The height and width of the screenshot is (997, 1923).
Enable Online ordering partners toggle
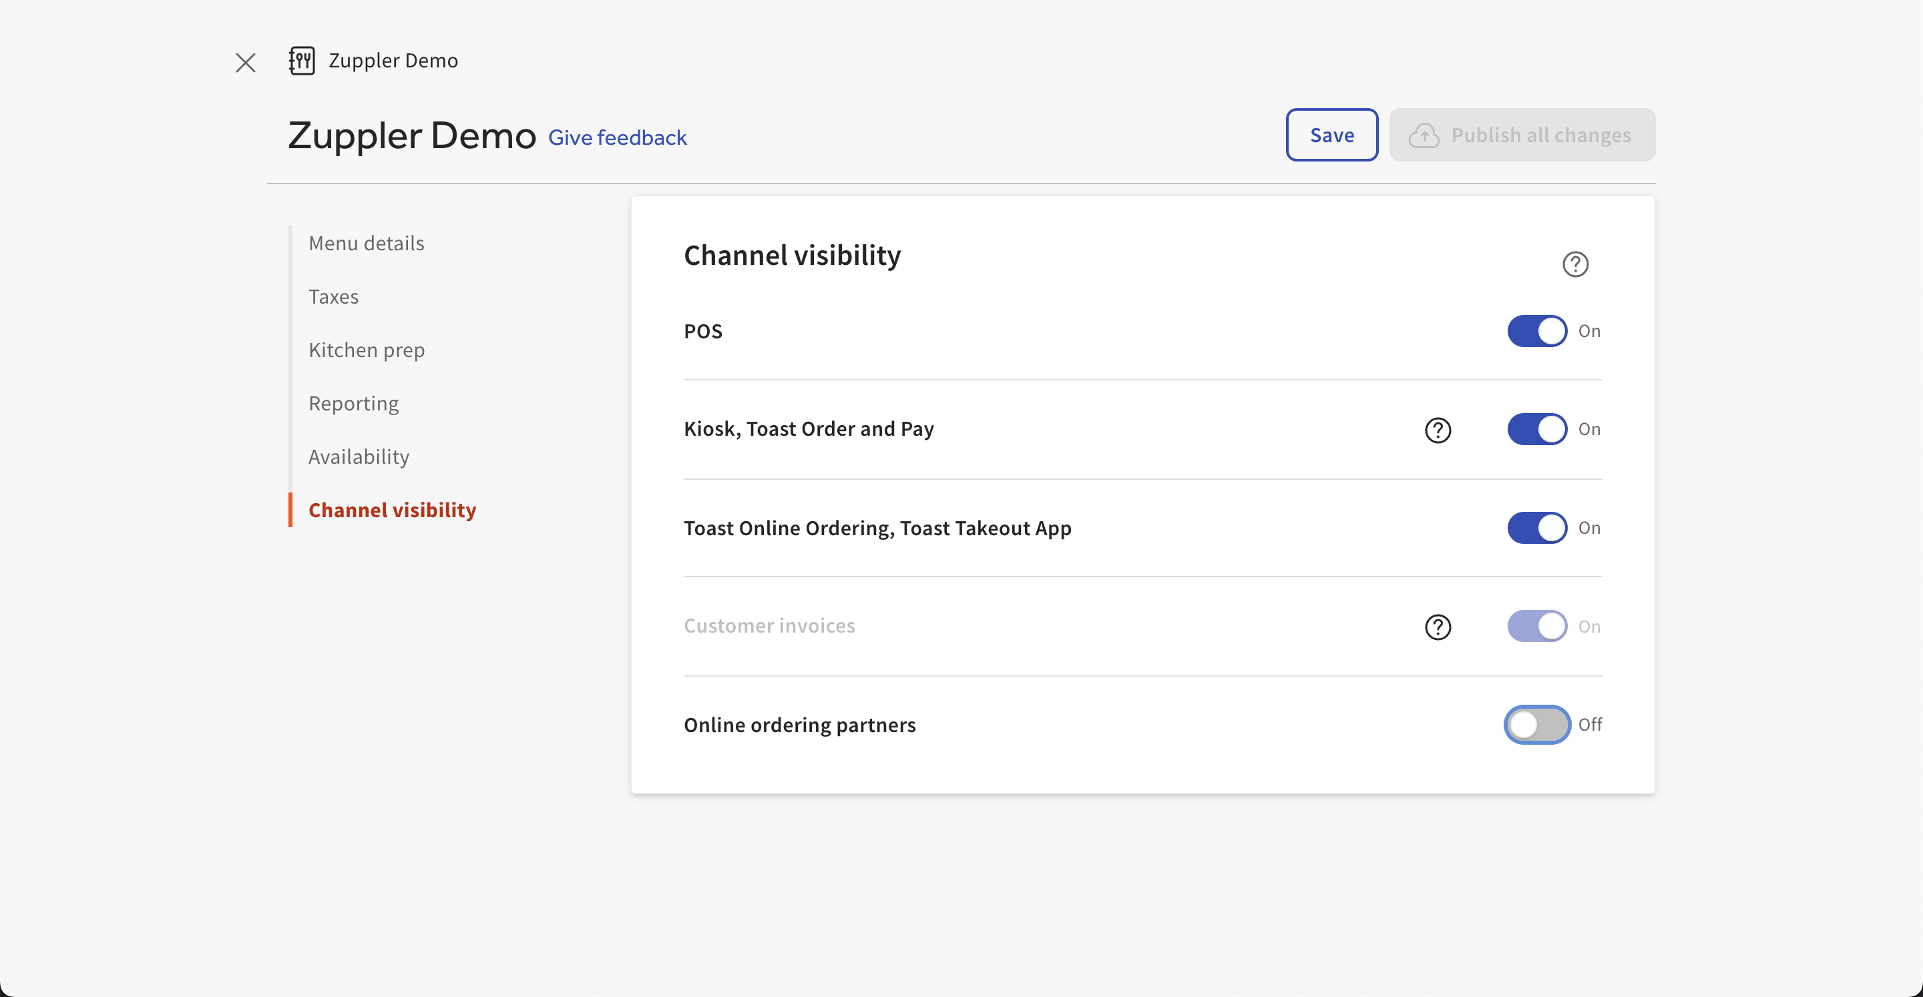tap(1536, 725)
